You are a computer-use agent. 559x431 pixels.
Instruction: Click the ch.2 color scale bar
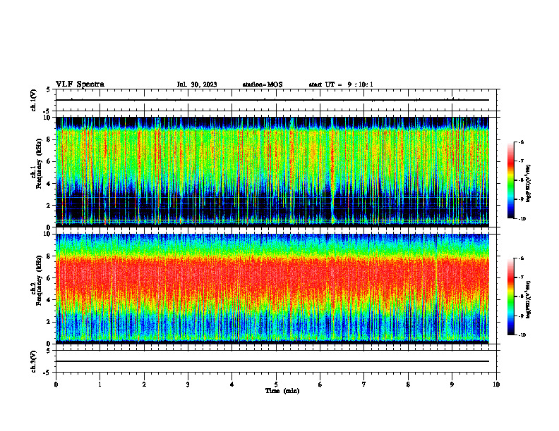[510, 296]
